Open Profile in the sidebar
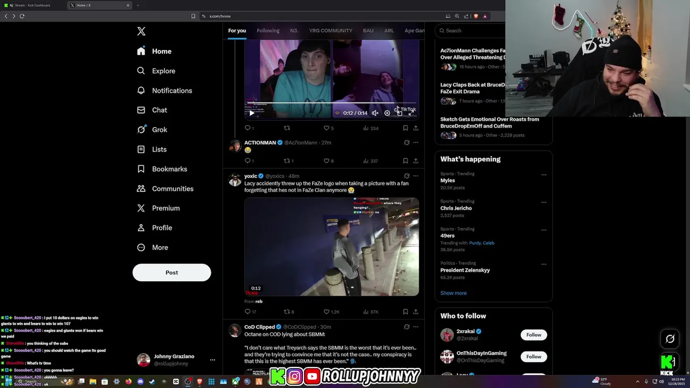 pos(155,227)
